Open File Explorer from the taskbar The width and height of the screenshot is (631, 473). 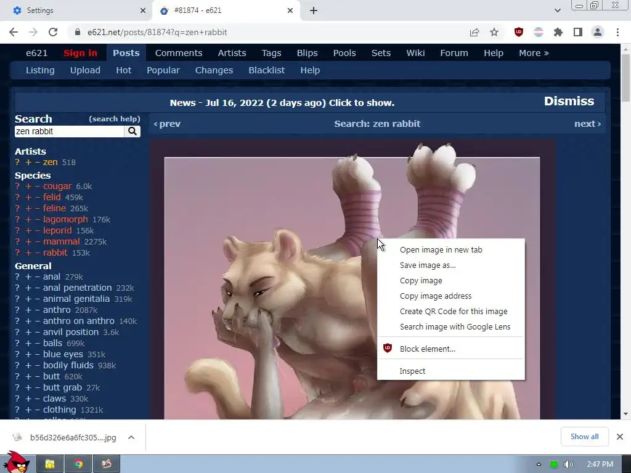[50, 464]
